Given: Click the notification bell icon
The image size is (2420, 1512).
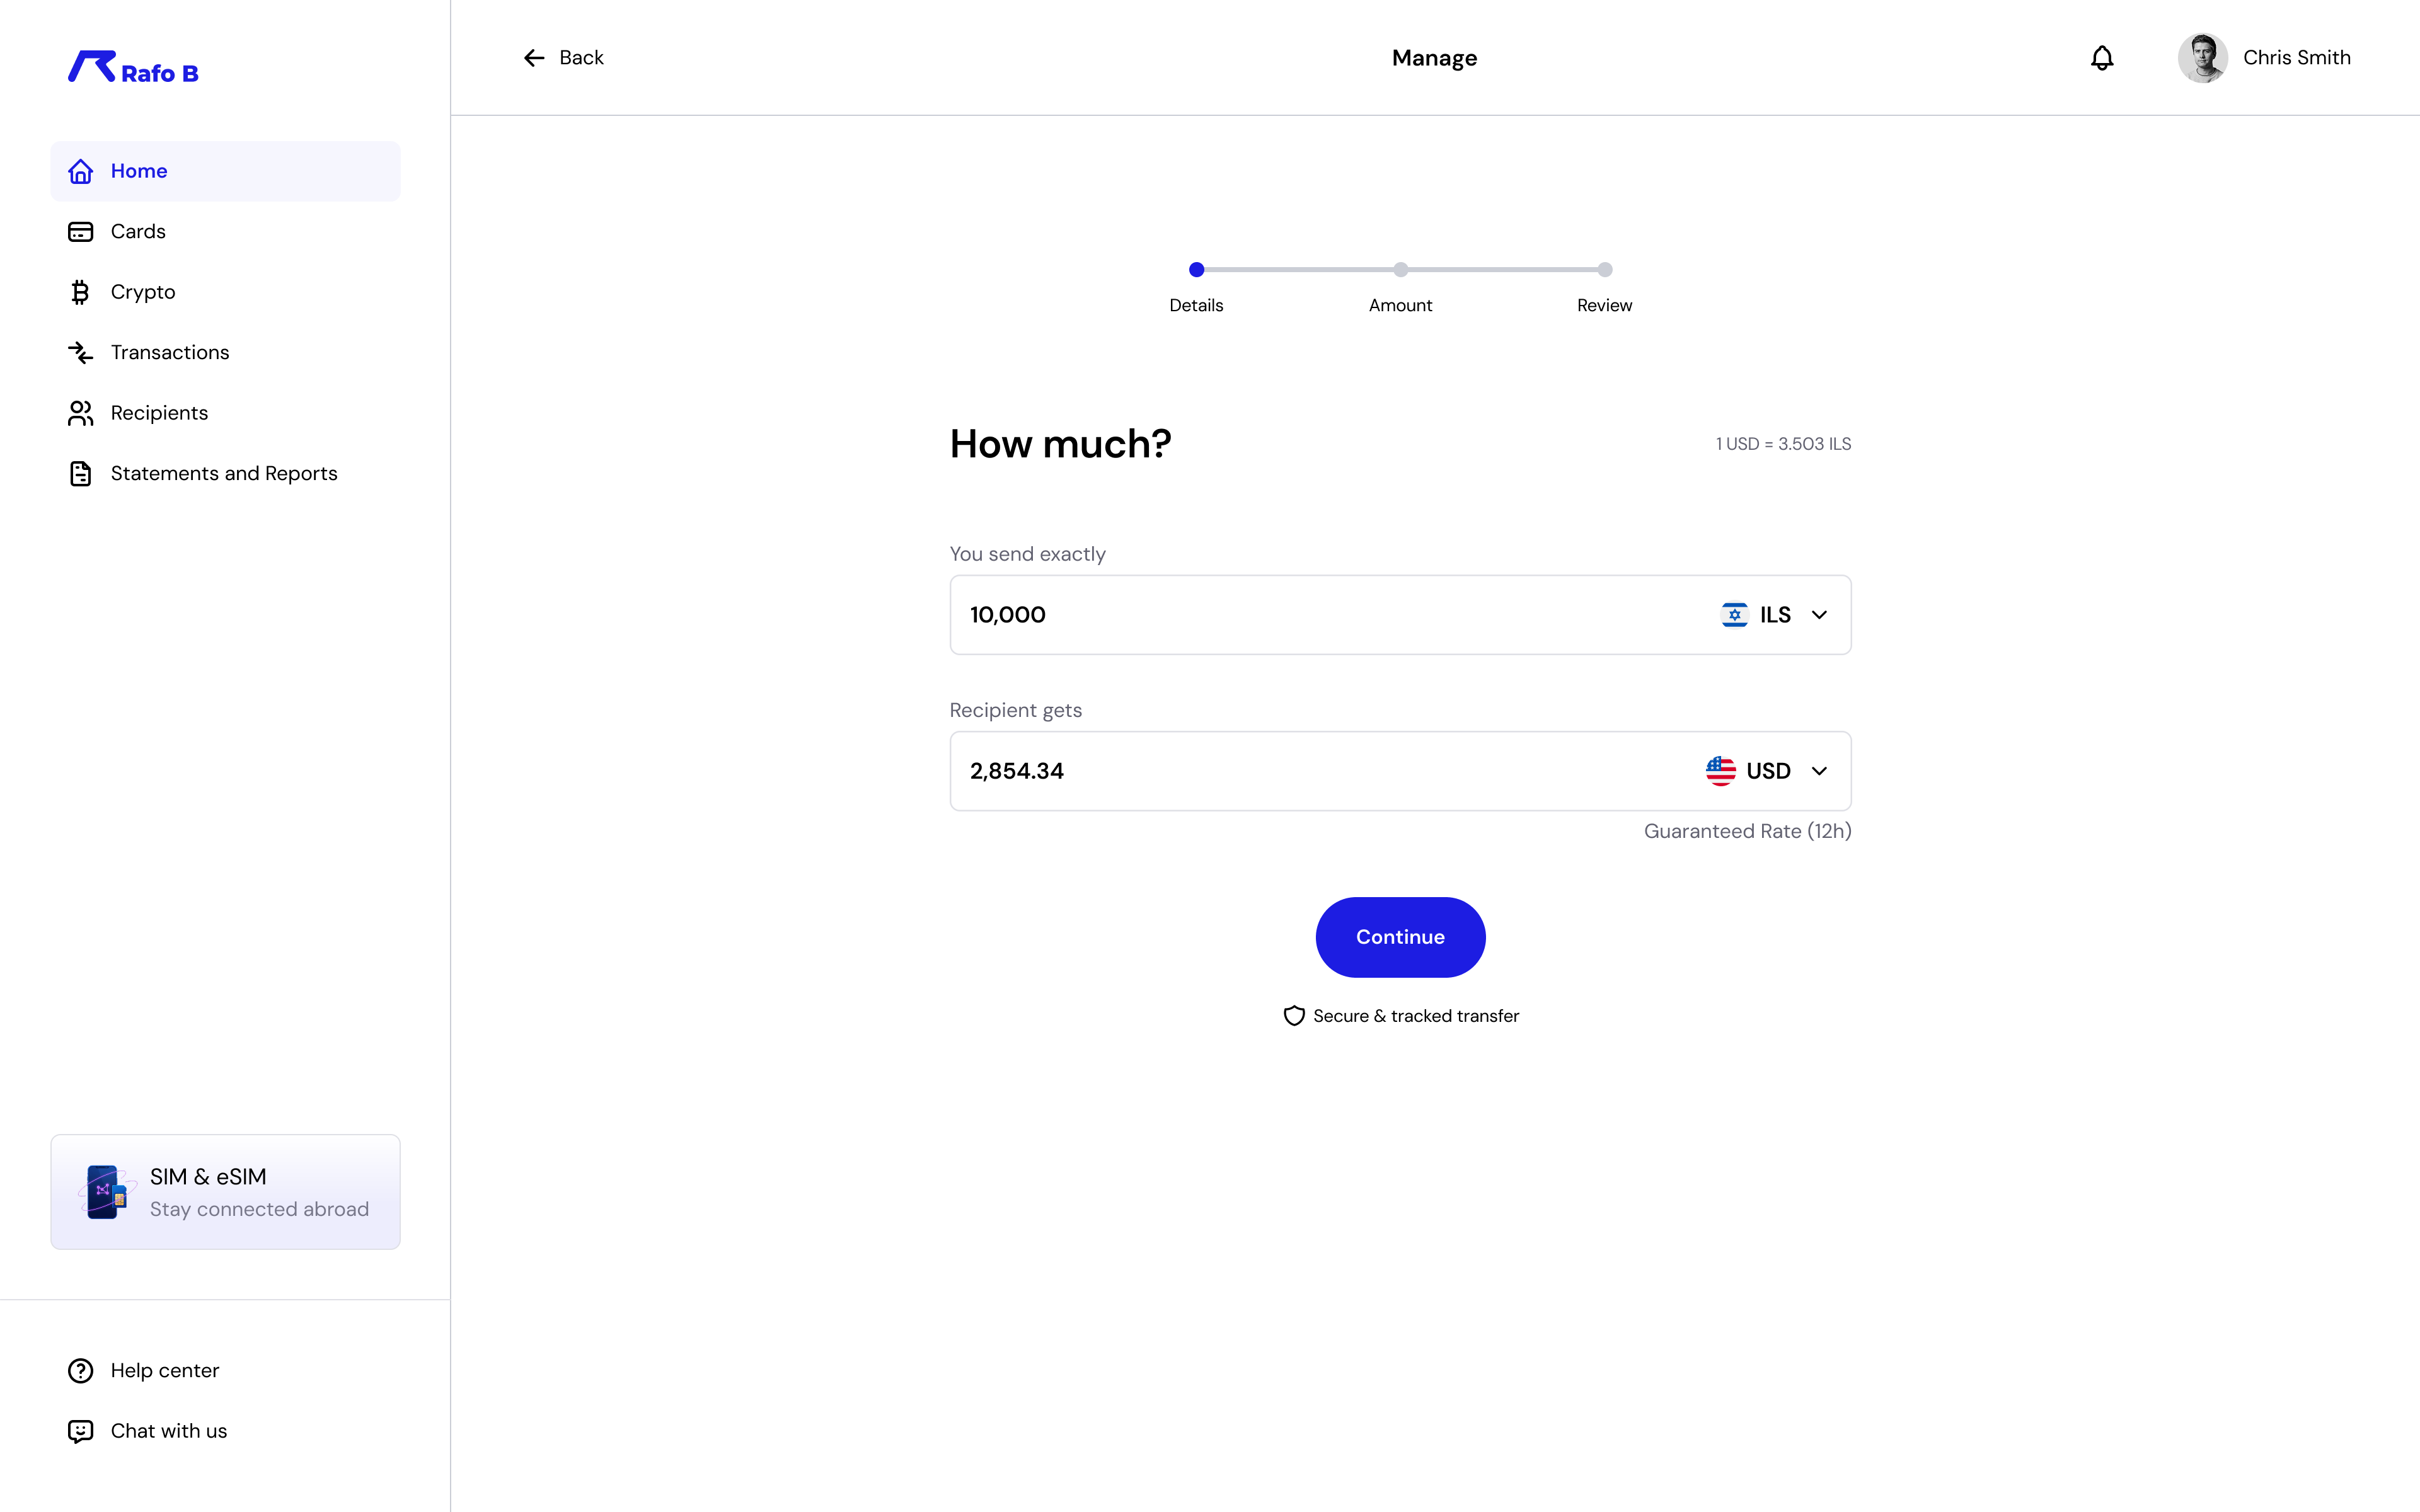Looking at the screenshot, I should click(2102, 58).
